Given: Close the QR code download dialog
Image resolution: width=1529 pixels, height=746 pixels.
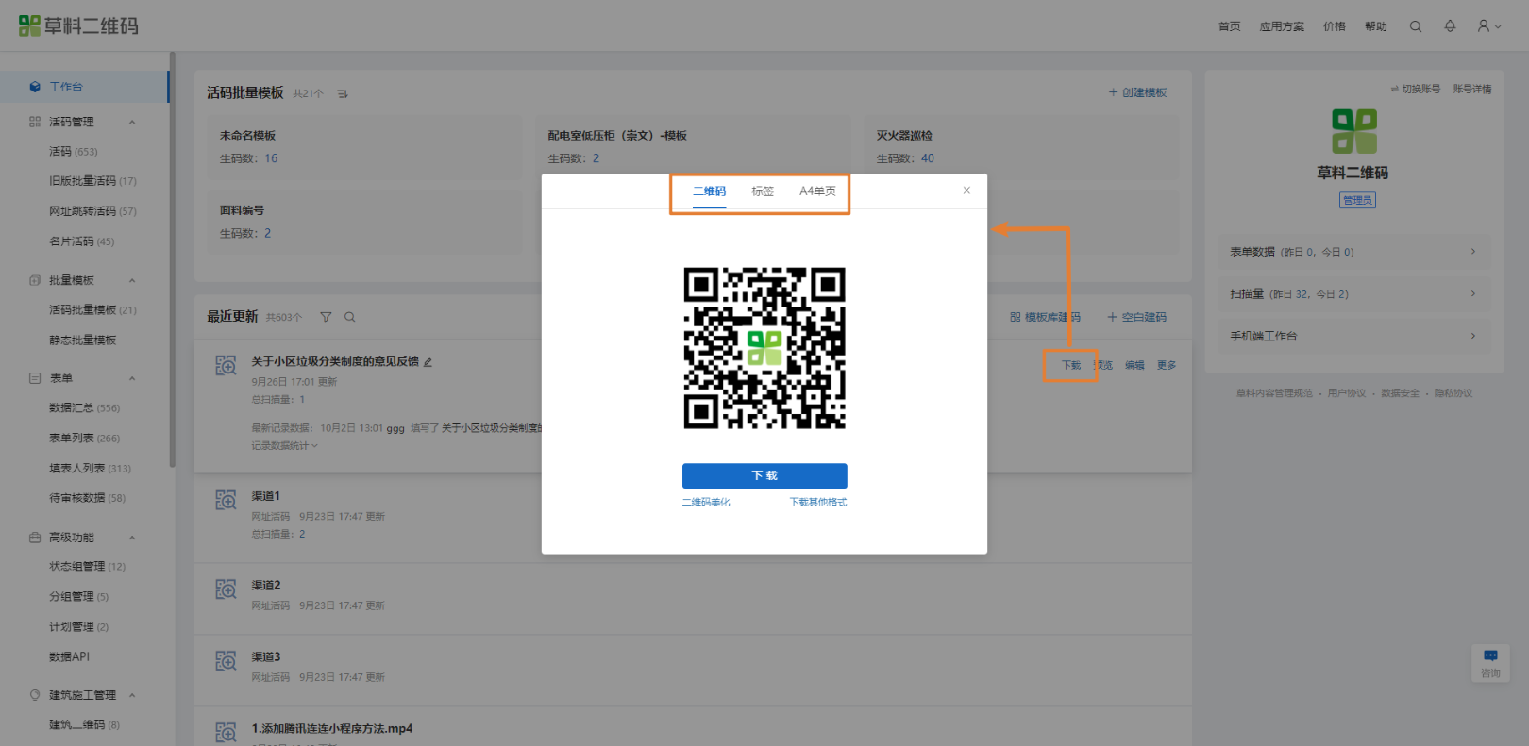Looking at the screenshot, I should tap(966, 191).
